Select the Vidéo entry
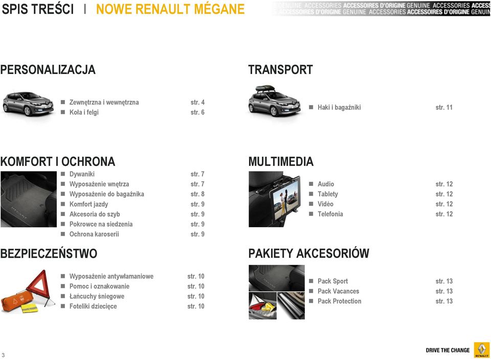Viewport: 491px width, 359px height. (325, 204)
